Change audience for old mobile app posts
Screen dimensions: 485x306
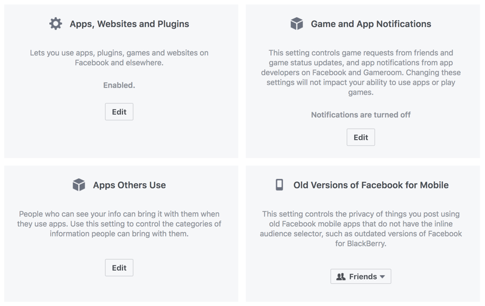pos(360,277)
